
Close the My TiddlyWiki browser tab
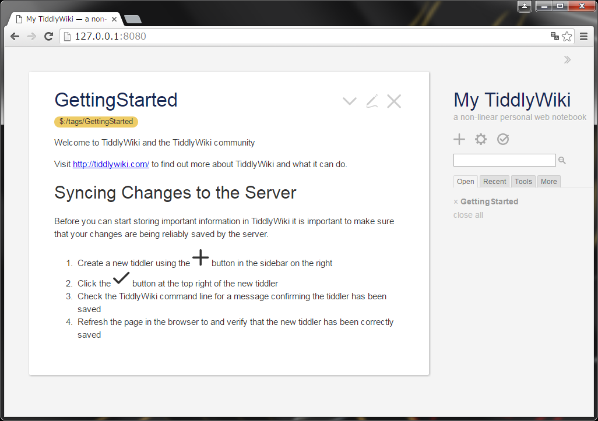(114, 19)
